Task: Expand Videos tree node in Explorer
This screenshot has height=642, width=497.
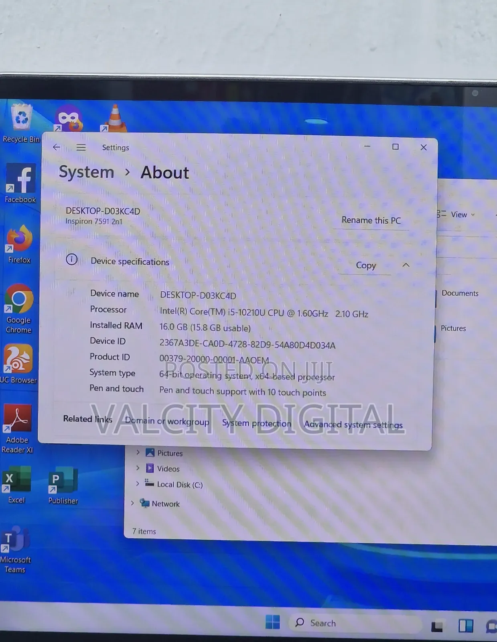Action: click(138, 468)
